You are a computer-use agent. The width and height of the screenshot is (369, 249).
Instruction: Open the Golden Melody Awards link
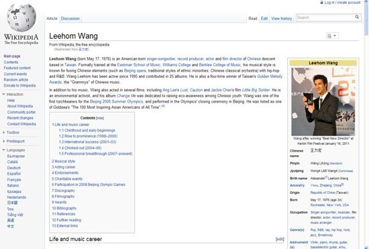(270, 77)
